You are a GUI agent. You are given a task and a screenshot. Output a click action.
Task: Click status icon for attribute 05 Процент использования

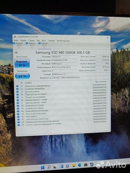[x=18, y=97]
